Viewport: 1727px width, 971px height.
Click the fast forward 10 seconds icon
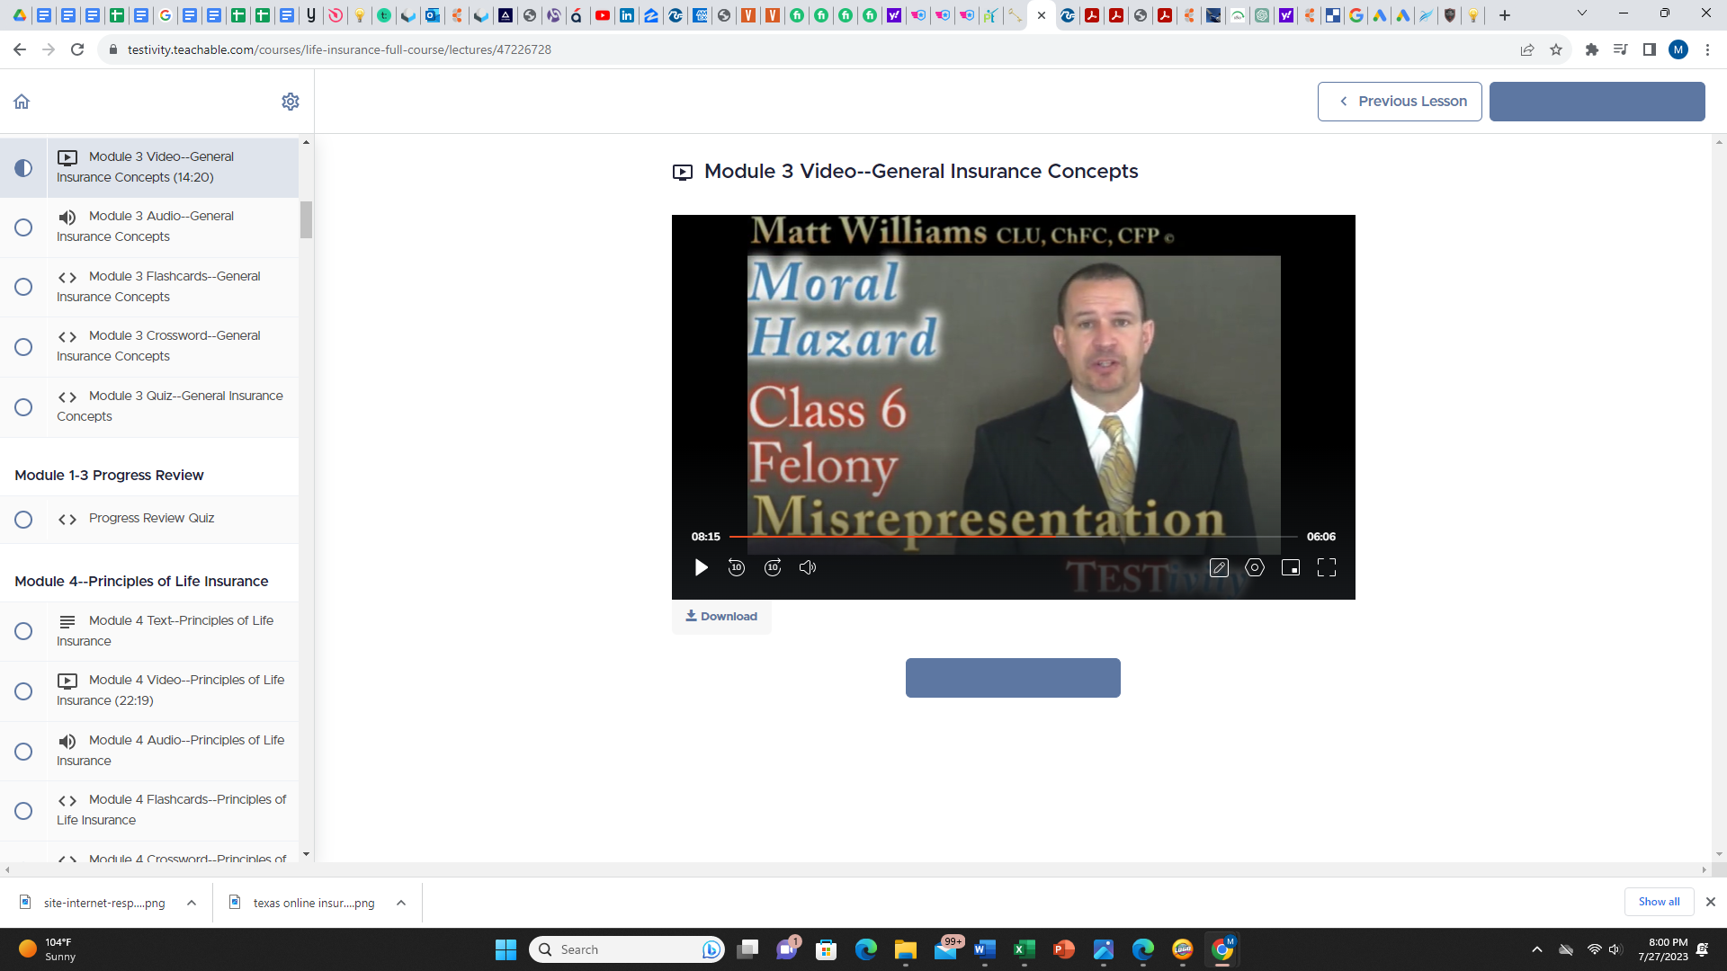(772, 566)
